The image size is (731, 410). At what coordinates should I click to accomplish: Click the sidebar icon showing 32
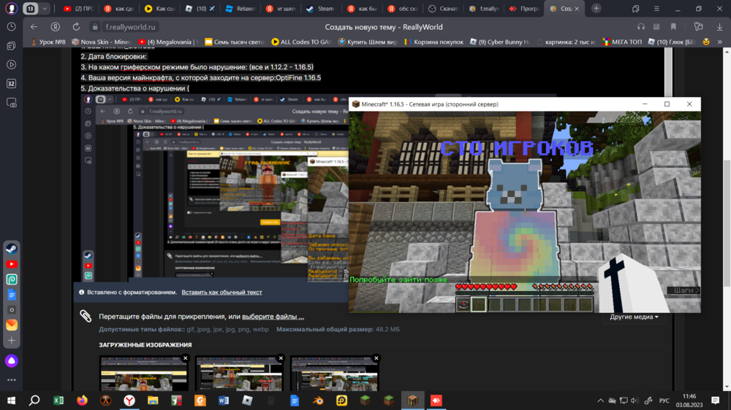[12, 84]
